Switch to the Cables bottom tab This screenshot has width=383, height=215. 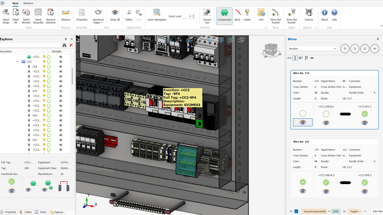[x=26, y=212]
